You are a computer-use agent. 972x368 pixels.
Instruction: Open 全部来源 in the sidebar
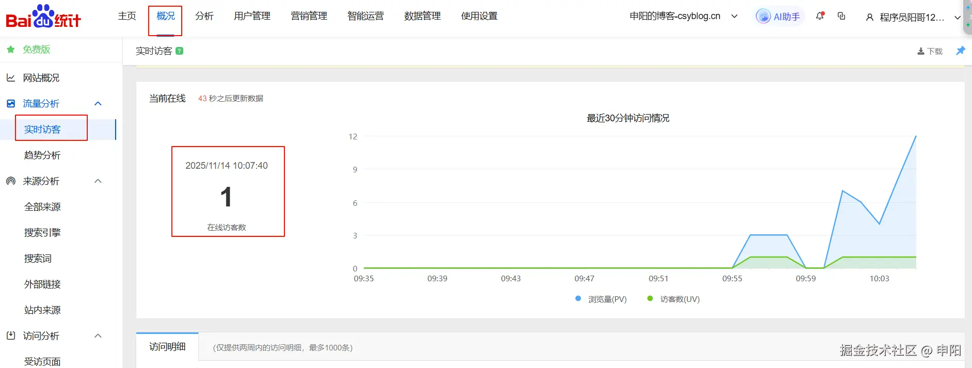coord(42,207)
